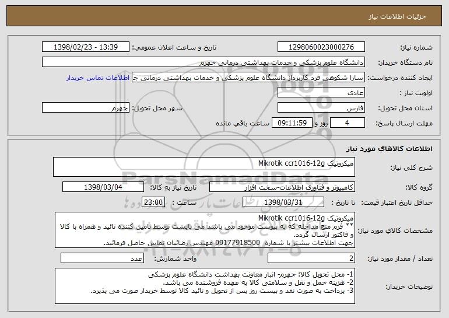Click the need date field 1398/03/04
The image size is (449, 318).
click(x=103, y=187)
